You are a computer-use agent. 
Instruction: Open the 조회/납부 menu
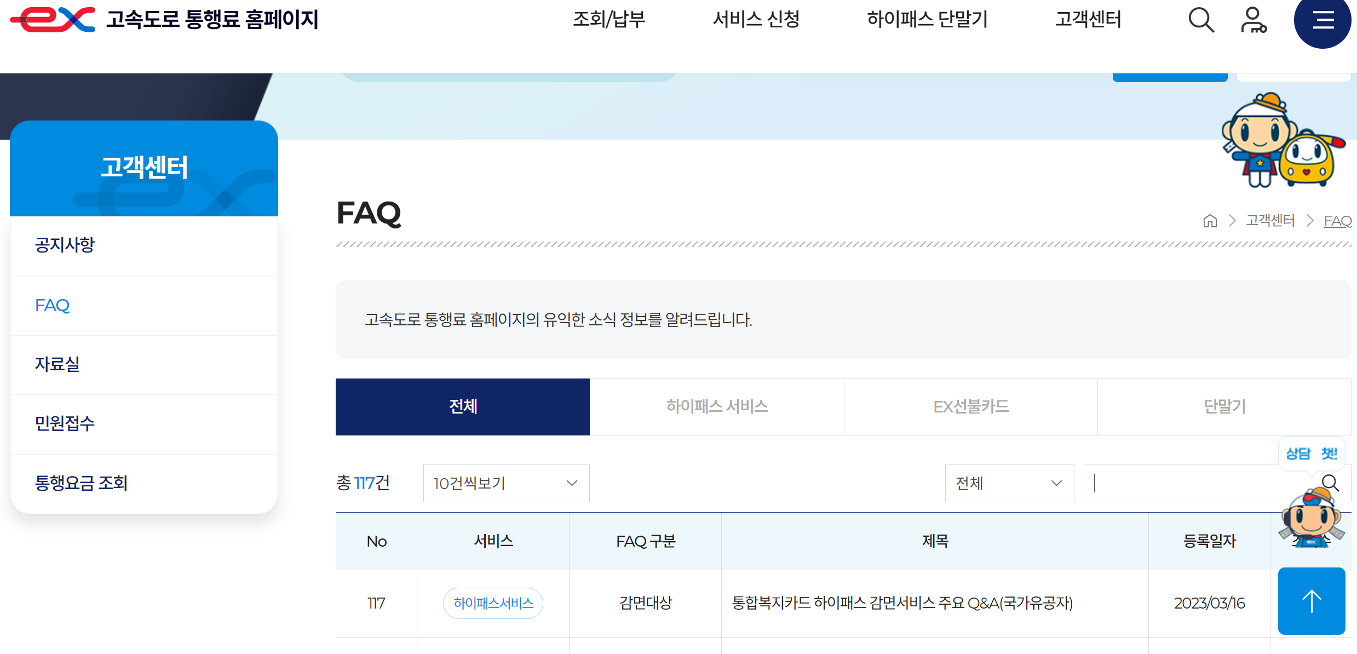click(x=609, y=20)
